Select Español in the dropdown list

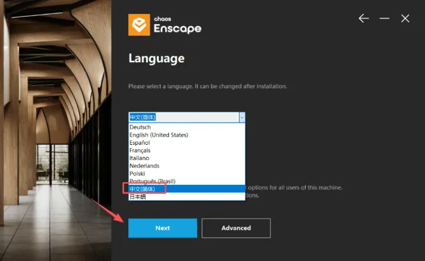coord(187,142)
